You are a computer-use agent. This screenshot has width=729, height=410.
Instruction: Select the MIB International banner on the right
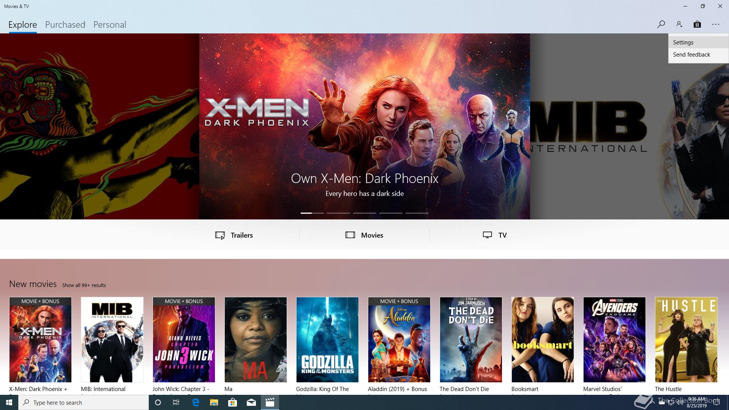point(629,126)
